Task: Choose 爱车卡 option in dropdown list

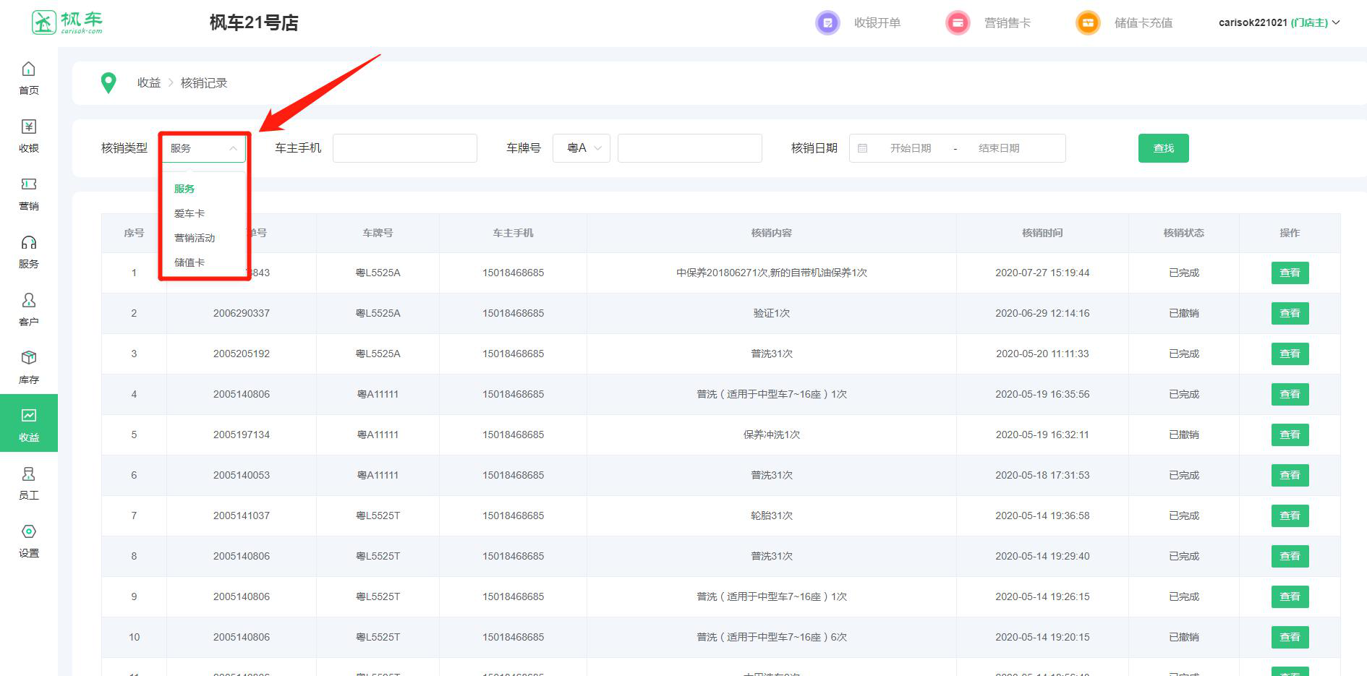Action: pos(189,213)
